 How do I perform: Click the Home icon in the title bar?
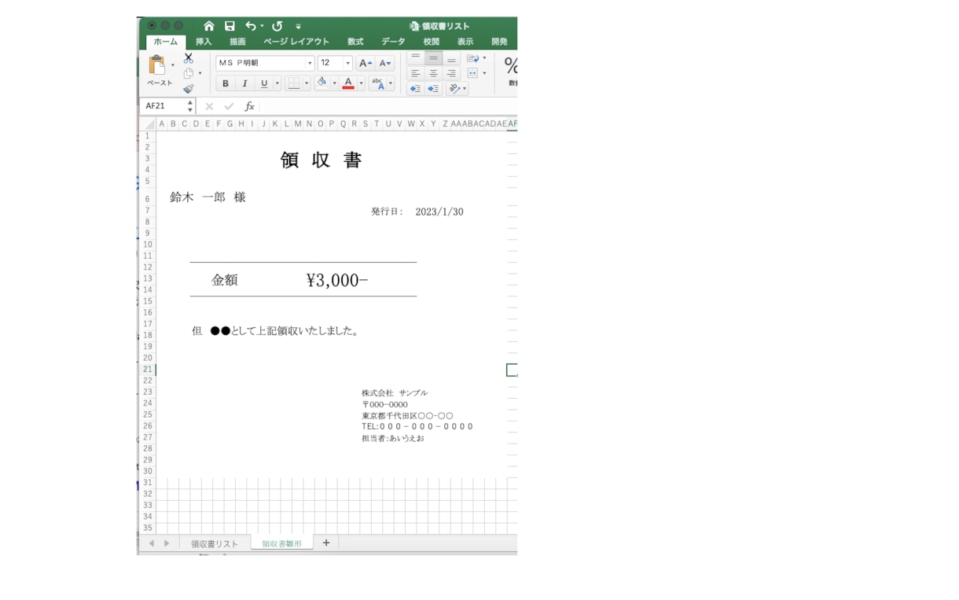208,26
